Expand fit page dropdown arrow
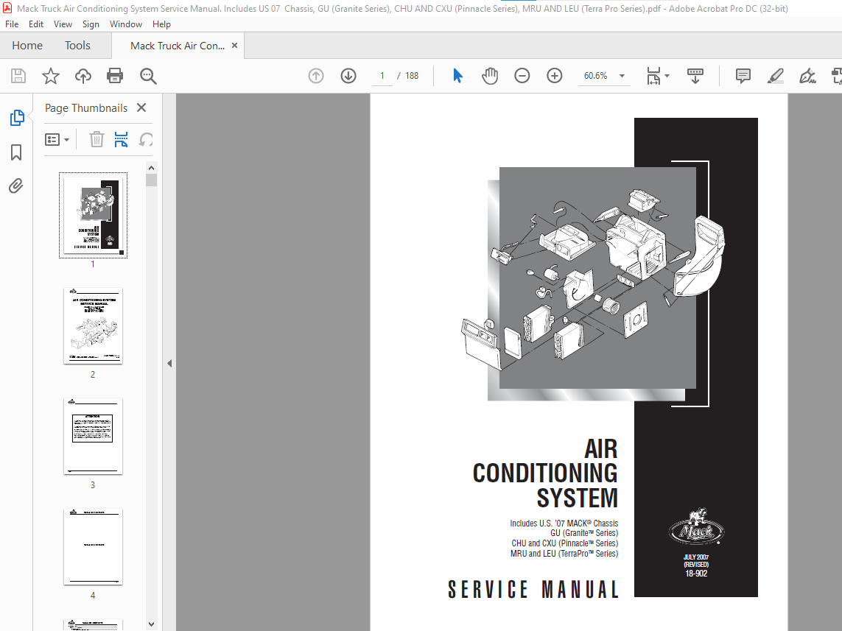Screen dimensions: 842x631 (x=667, y=76)
